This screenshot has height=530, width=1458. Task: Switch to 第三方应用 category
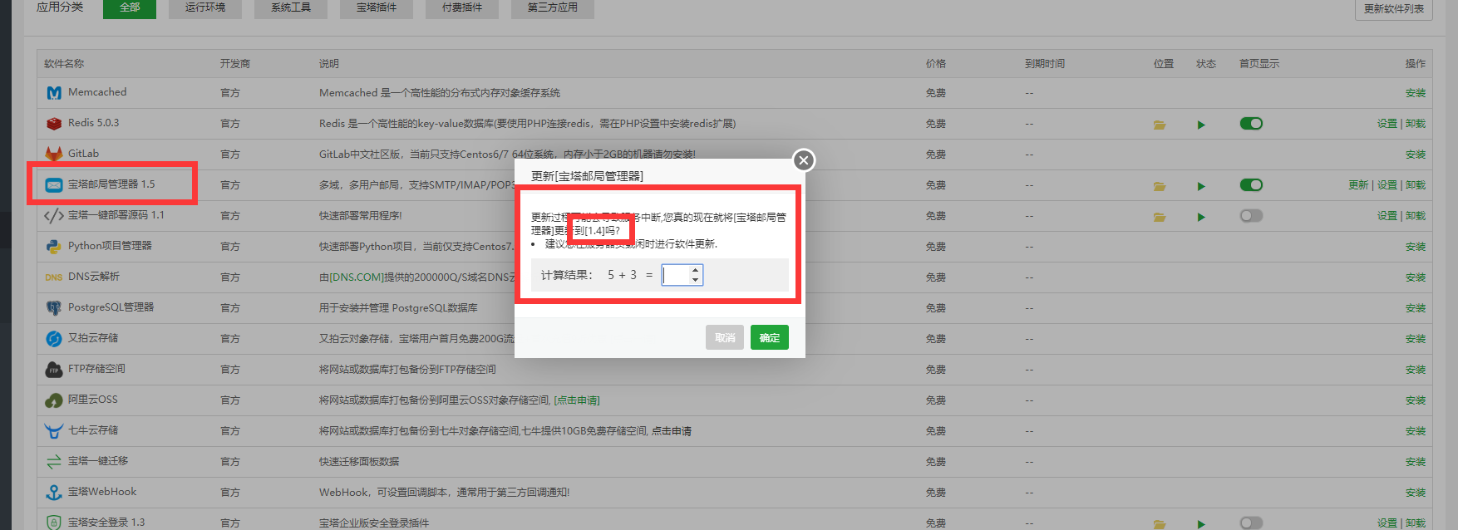[553, 7]
